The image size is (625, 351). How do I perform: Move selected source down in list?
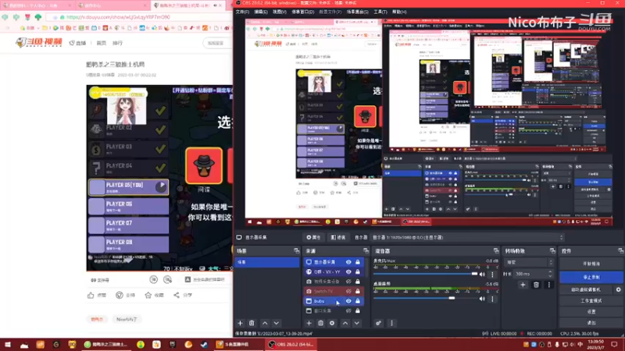pos(357,323)
